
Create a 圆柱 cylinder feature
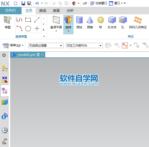tap(79, 22)
